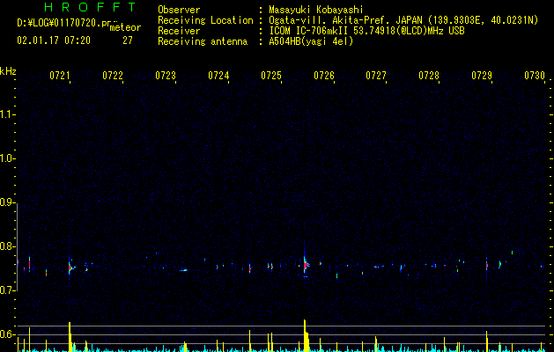Image resolution: width=554 pixels, height=352 pixels.
Task: Click the yellow intensity peak at 0721
Action: point(70,336)
